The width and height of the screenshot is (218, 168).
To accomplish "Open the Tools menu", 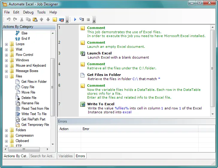I will point(41,12).
